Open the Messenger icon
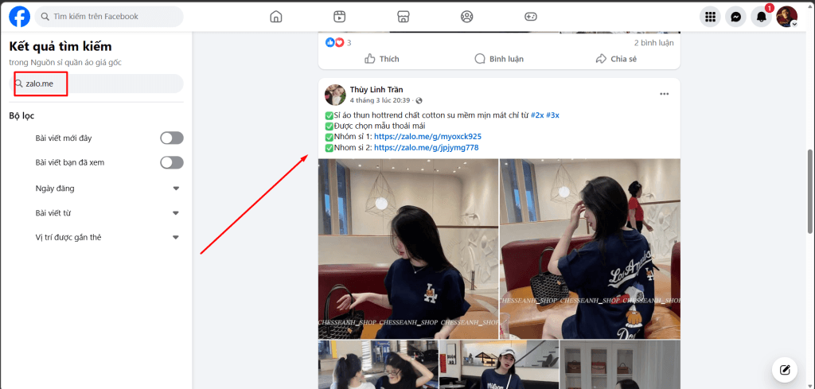Image resolution: width=815 pixels, height=389 pixels. [736, 17]
